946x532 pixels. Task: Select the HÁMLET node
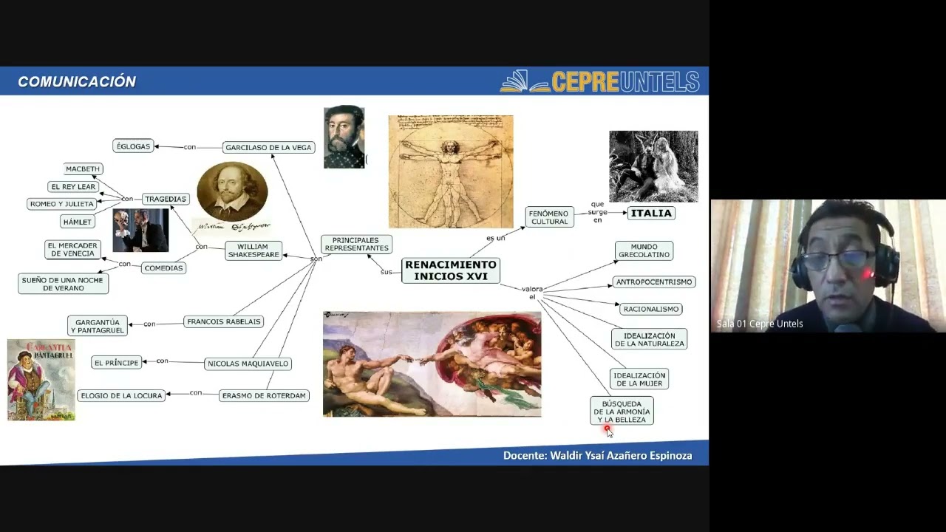click(78, 222)
